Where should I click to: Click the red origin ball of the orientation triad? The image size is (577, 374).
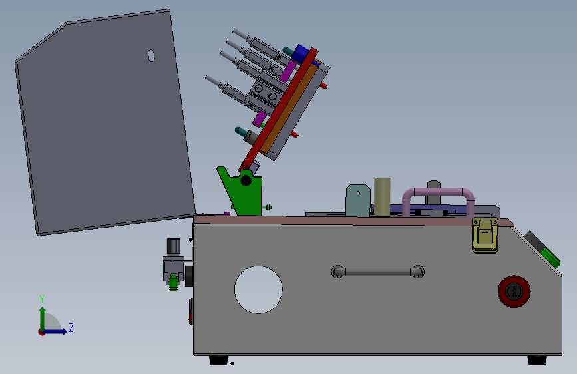41,332
